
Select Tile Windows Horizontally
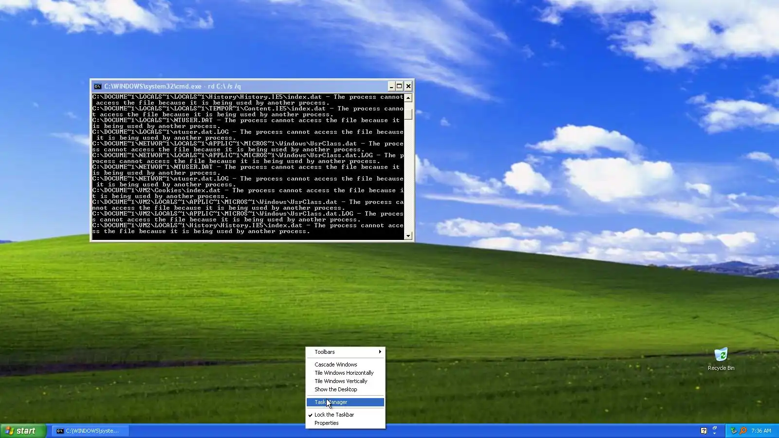[x=345, y=373]
